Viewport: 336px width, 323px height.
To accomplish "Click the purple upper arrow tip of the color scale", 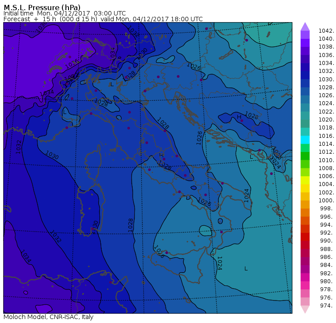I will tap(305, 27).
